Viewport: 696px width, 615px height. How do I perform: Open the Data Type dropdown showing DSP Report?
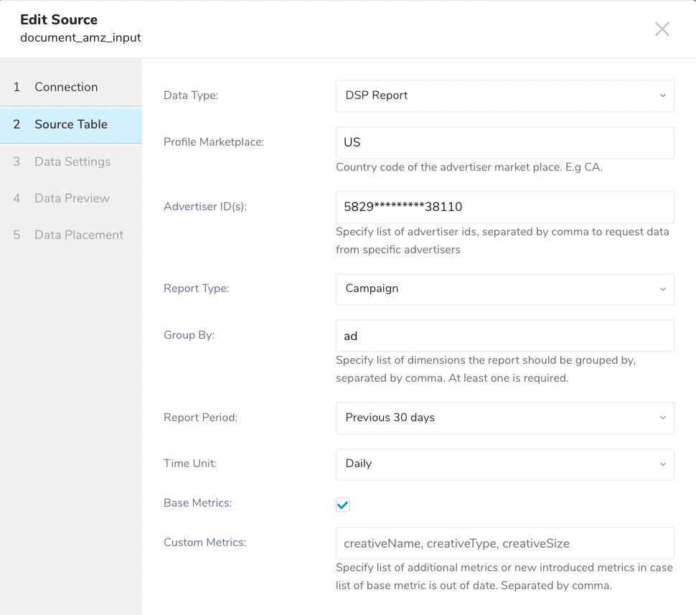504,95
